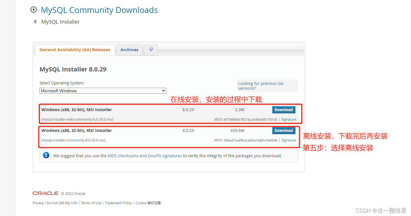
Task: Click the MD5 hash starting with 4f735569
Action: click(x=250, y=120)
